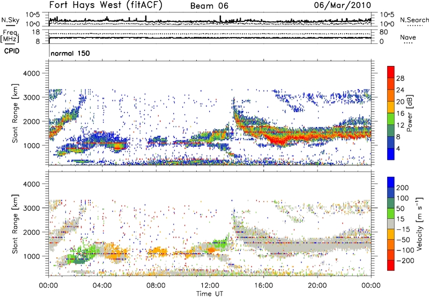Click inside the power range-time plot
The width and height of the screenshot is (429, 297).
pos(210,113)
